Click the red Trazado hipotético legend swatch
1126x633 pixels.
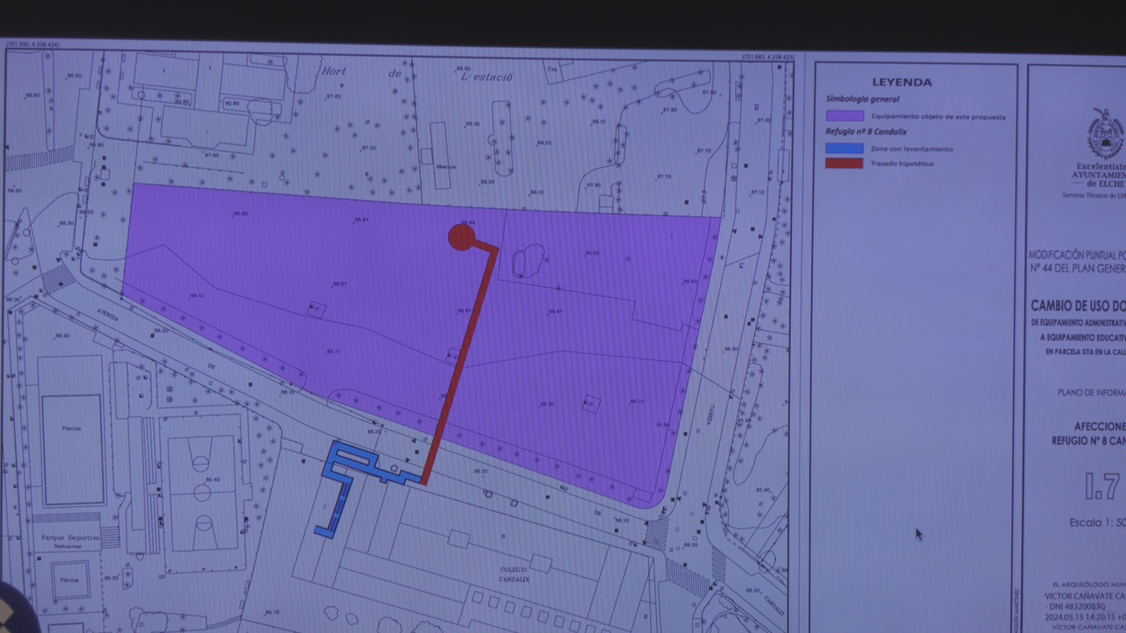click(844, 164)
